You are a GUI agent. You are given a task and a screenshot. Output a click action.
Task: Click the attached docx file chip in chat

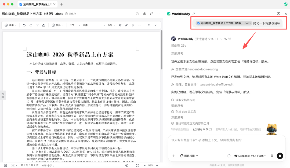pos(224,23)
